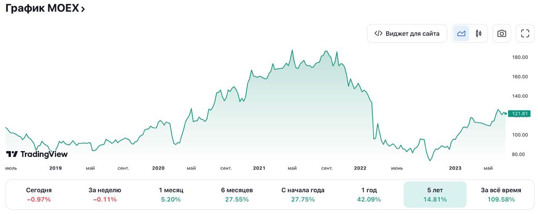Switch to candlestick chart view

pos(478,34)
